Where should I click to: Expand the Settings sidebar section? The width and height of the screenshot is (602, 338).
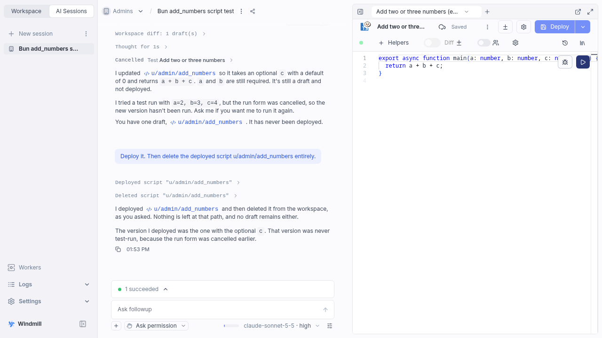pos(49,301)
